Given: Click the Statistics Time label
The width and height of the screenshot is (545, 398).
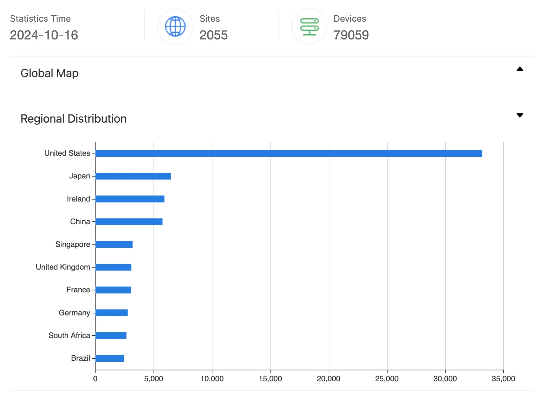Looking at the screenshot, I should 40,18.
